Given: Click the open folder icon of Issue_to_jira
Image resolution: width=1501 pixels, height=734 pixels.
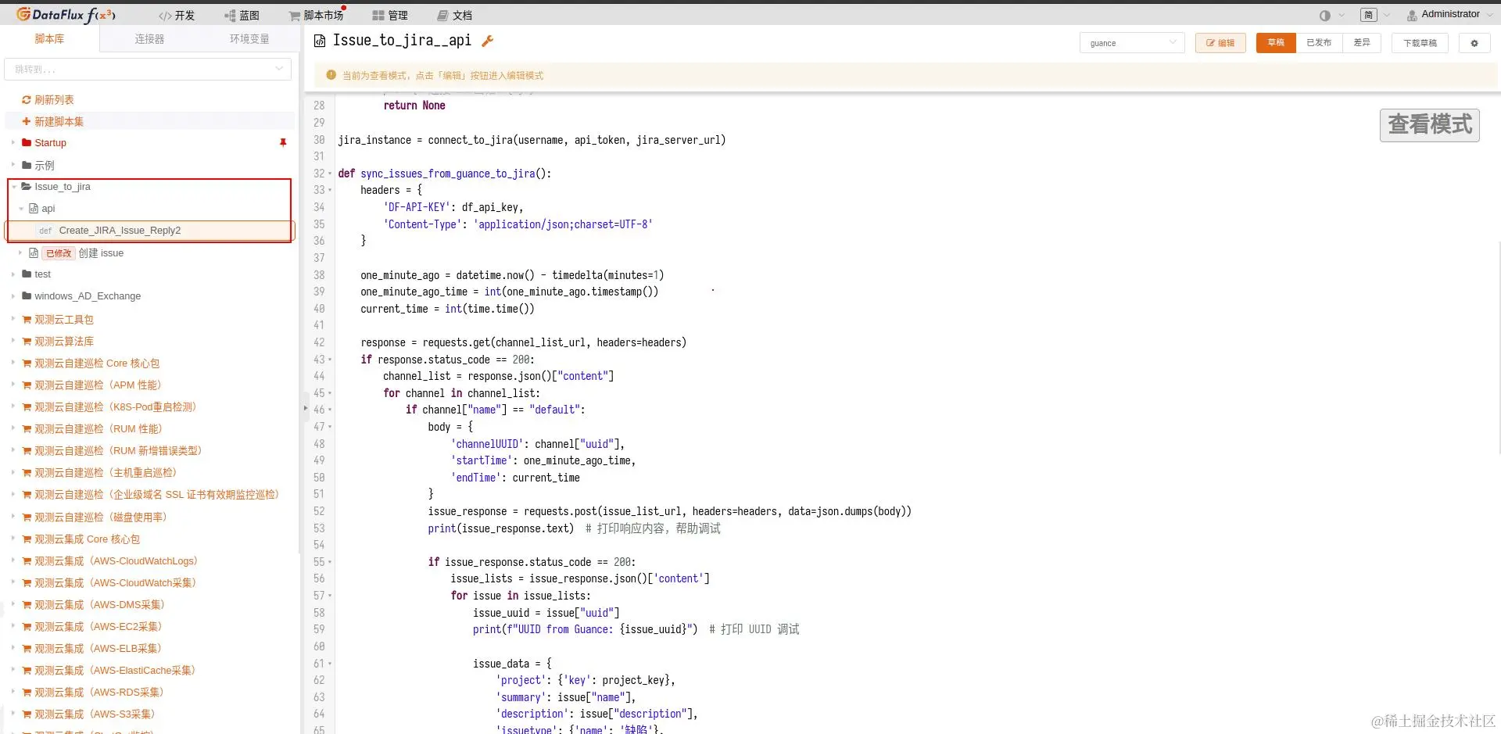Looking at the screenshot, I should click(x=27, y=187).
